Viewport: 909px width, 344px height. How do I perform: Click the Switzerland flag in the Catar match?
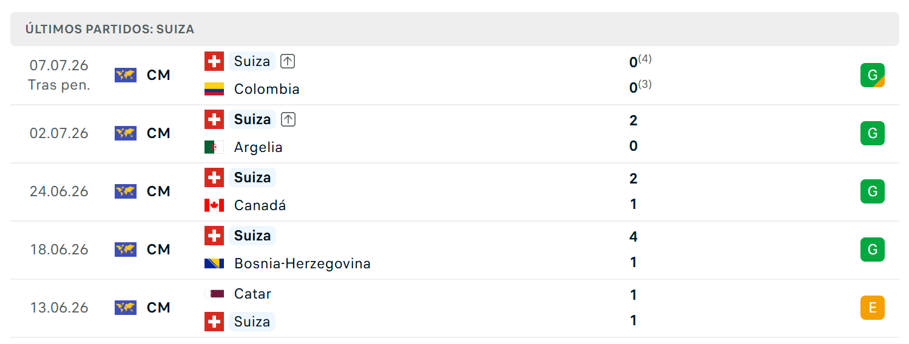(x=214, y=321)
